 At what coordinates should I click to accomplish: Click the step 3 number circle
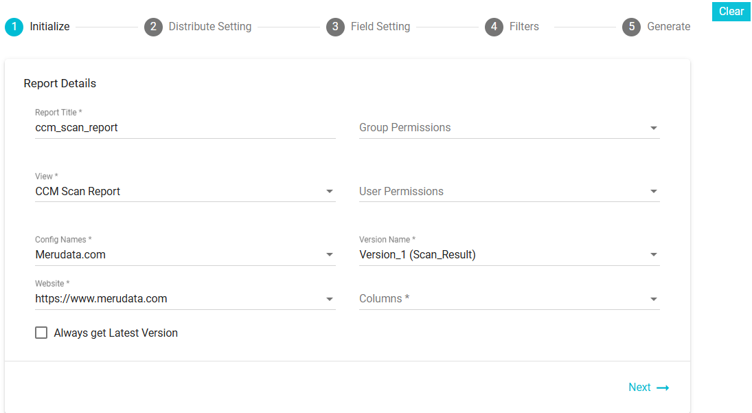[x=335, y=27]
